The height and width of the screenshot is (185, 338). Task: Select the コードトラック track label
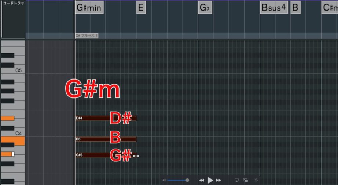point(14,3)
